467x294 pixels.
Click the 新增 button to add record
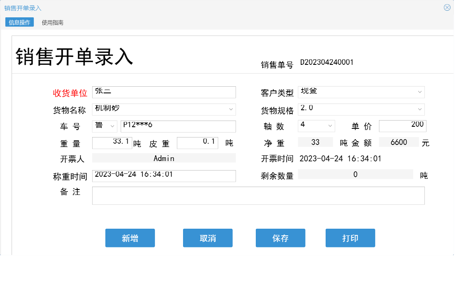[130, 238]
